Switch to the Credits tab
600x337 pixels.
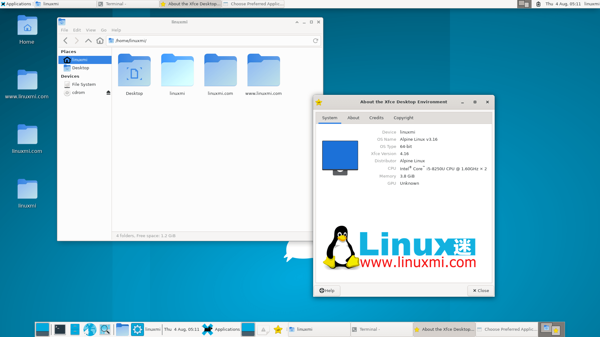click(x=376, y=118)
